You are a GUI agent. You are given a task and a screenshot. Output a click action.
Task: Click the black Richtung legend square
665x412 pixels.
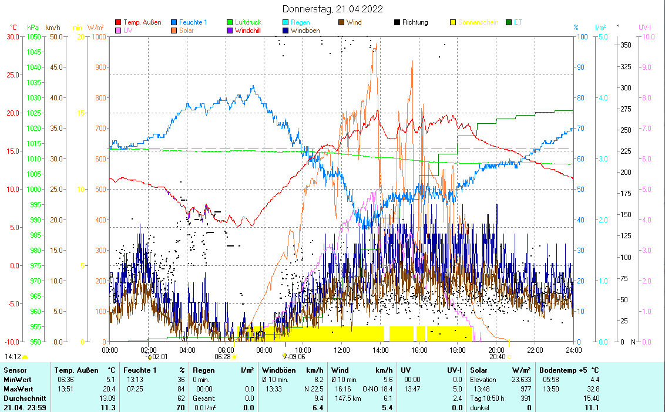click(398, 22)
